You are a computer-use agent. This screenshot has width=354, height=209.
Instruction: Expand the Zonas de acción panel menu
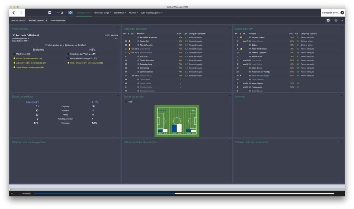coord(230,96)
